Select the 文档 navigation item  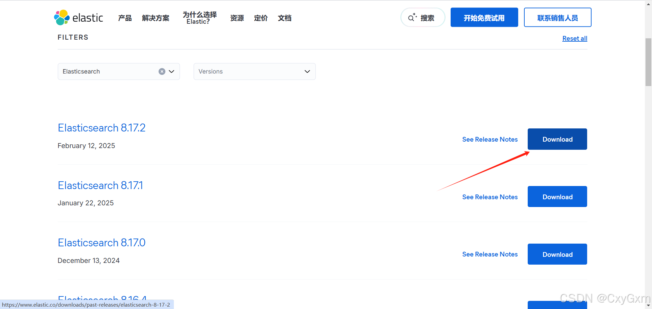pos(285,18)
